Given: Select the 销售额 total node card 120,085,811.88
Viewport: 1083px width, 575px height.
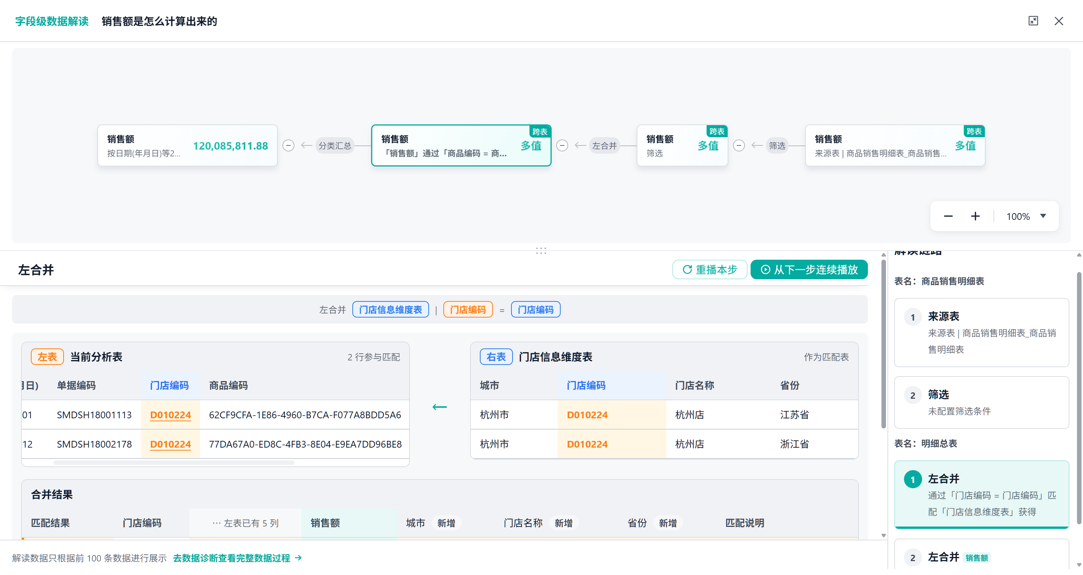Looking at the screenshot, I should click(188, 145).
